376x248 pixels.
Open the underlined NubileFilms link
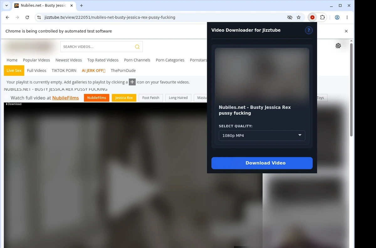coord(65,98)
